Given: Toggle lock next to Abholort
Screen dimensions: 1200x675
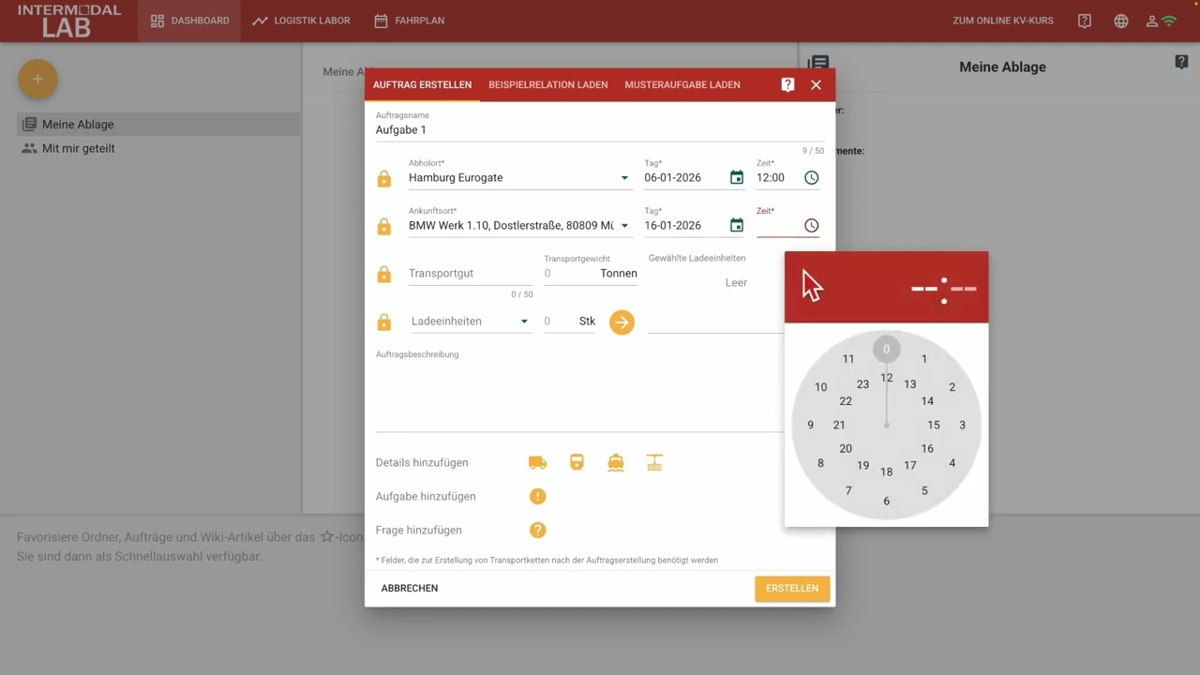Looking at the screenshot, I should tap(384, 178).
